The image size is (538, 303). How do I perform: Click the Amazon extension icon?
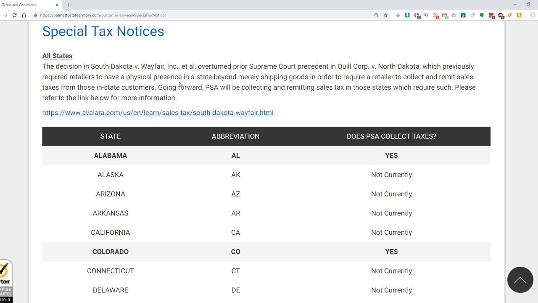(519, 15)
